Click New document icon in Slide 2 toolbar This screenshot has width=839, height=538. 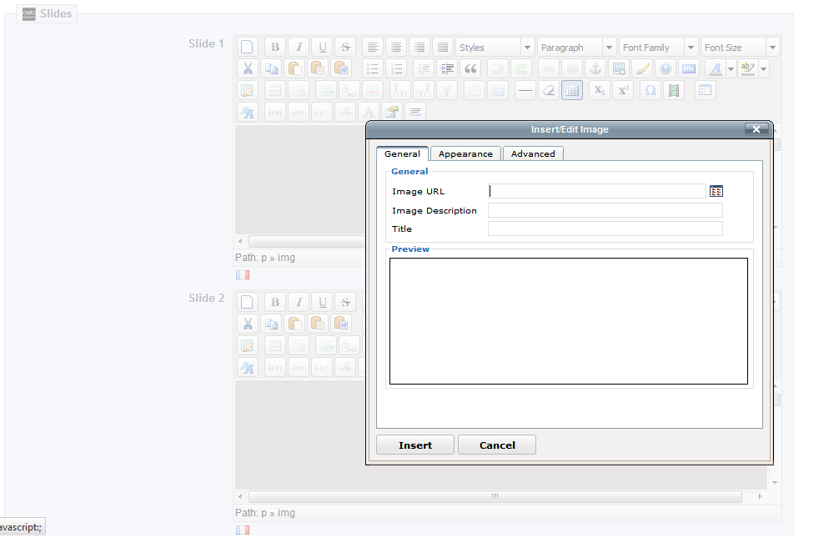(247, 302)
